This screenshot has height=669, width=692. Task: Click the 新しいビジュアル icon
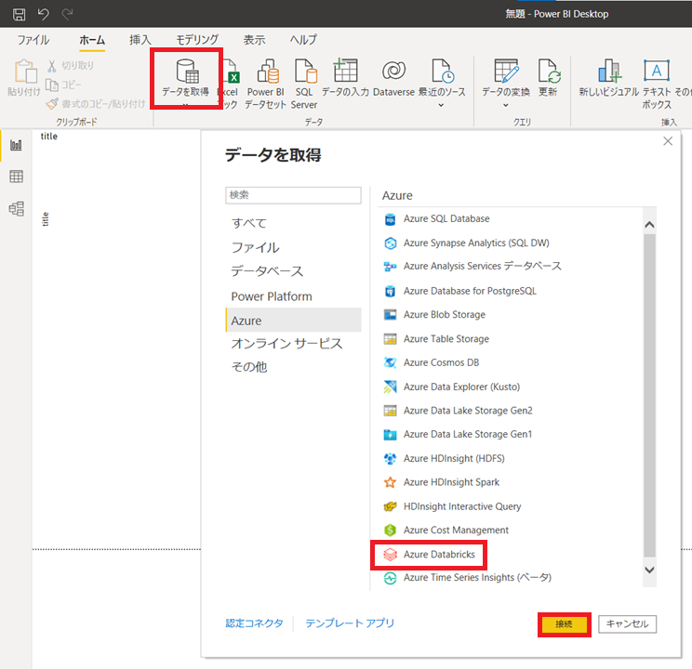coord(609,71)
